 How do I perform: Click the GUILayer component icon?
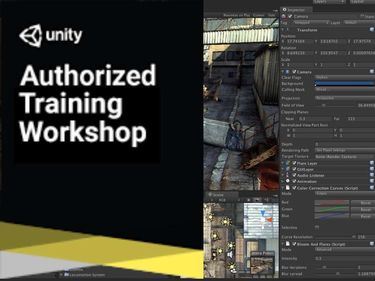pos(288,169)
